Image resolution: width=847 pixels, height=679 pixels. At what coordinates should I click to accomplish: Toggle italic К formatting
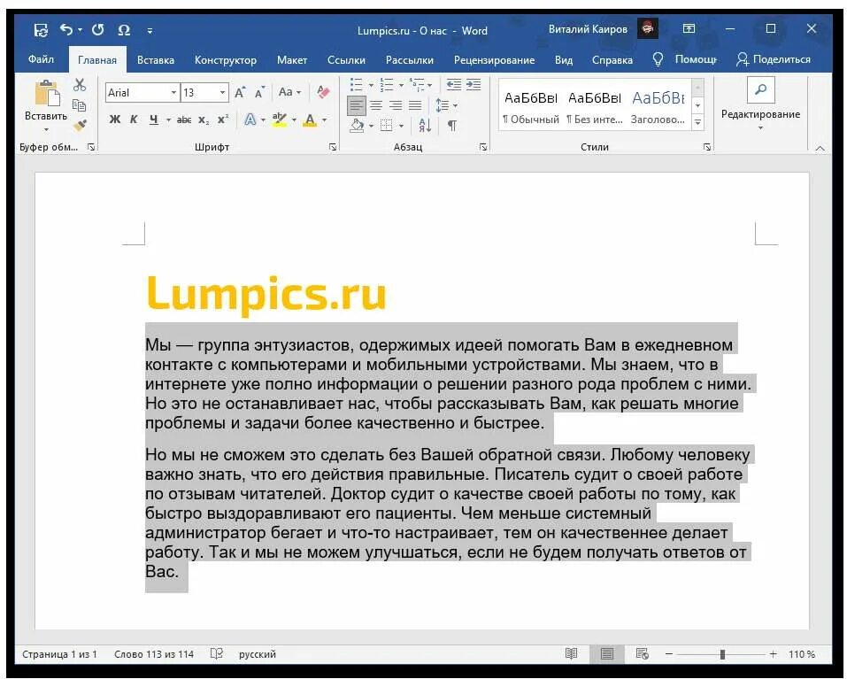point(134,120)
